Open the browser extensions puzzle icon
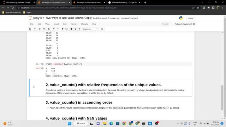Viewport: 226px width, 127px height. [209, 8]
